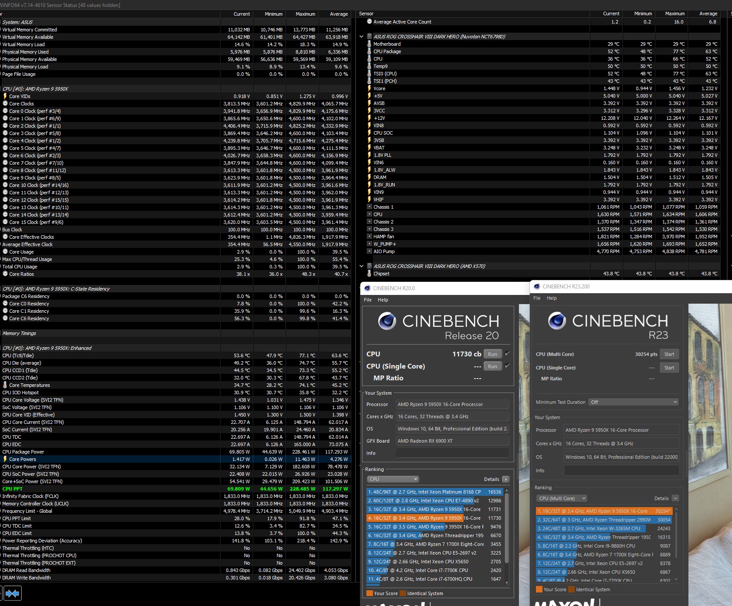Screen dimensions: 732x606
Task: Click the icon beside Core C0 Residency
Action: (x=5, y=304)
